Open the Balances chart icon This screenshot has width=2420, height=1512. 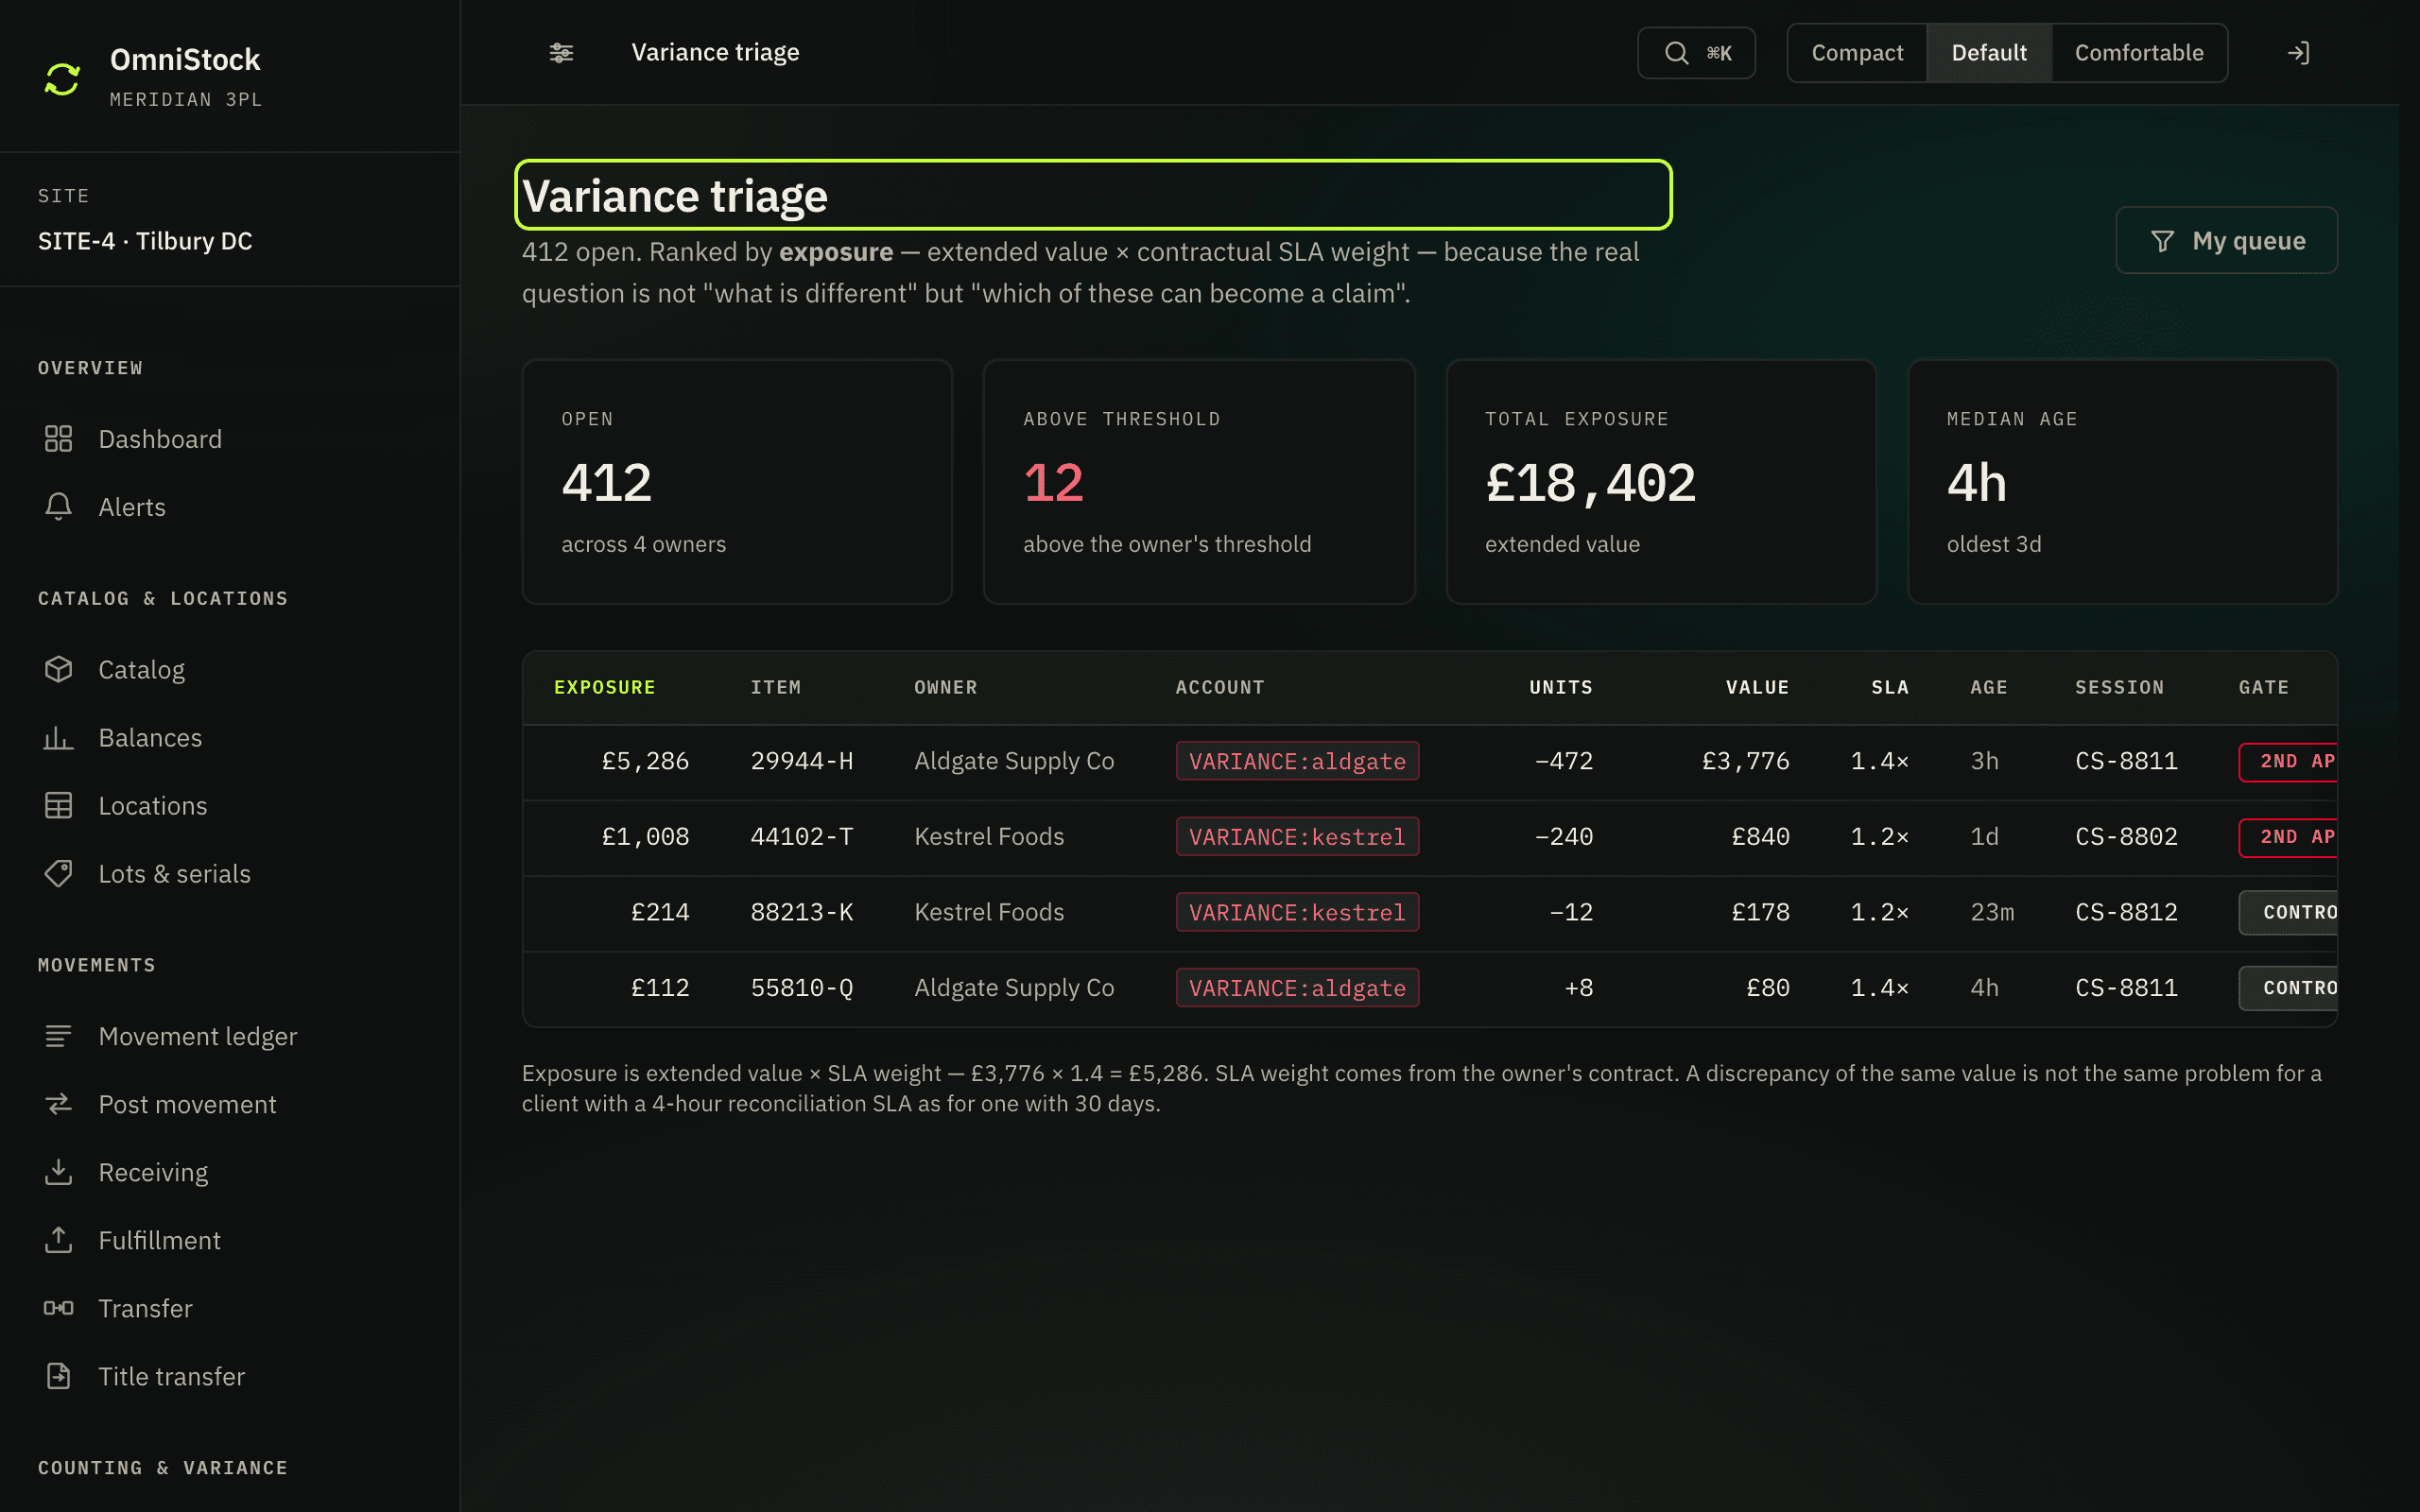(x=59, y=737)
